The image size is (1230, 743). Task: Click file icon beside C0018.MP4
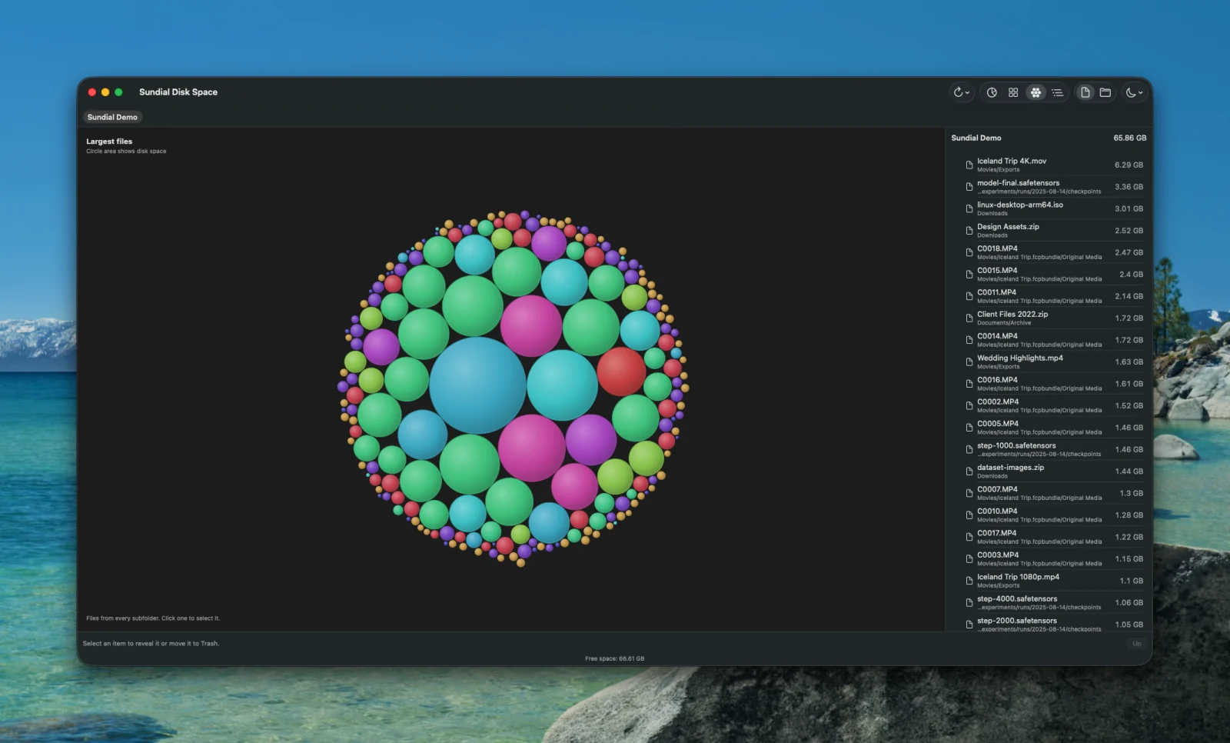coord(969,252)
